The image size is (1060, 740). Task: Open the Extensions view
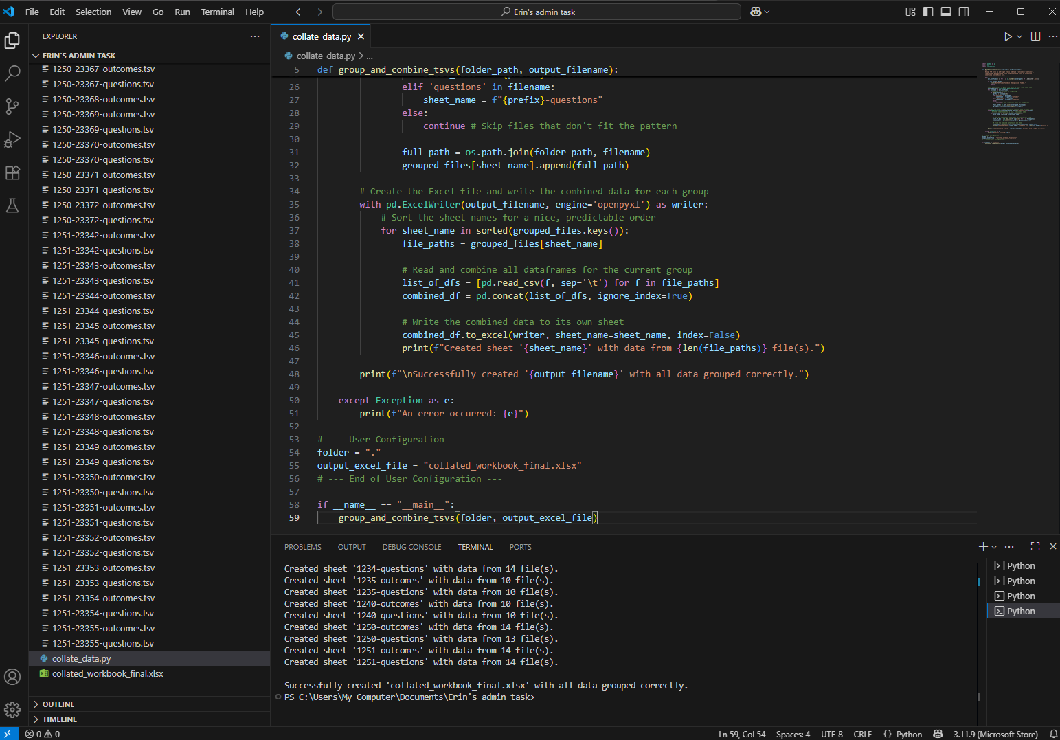point(12,172)
